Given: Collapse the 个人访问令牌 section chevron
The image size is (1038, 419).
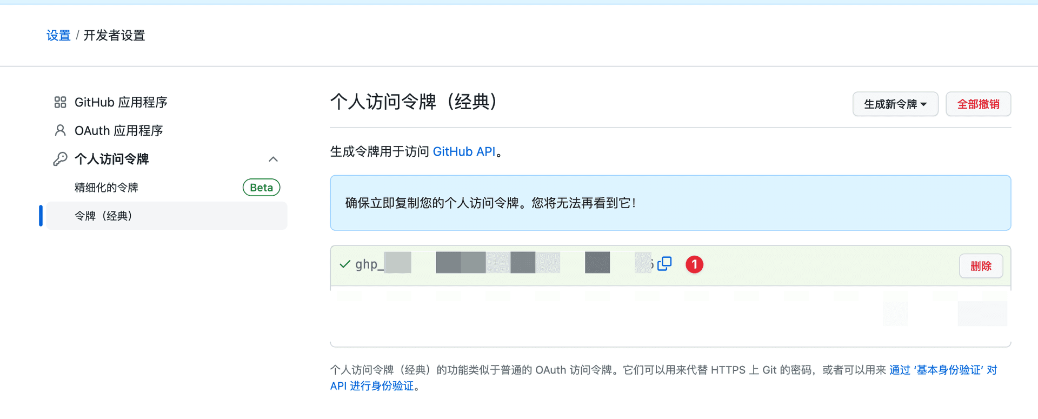Looking at the screenshot, I should click(273, 159).
